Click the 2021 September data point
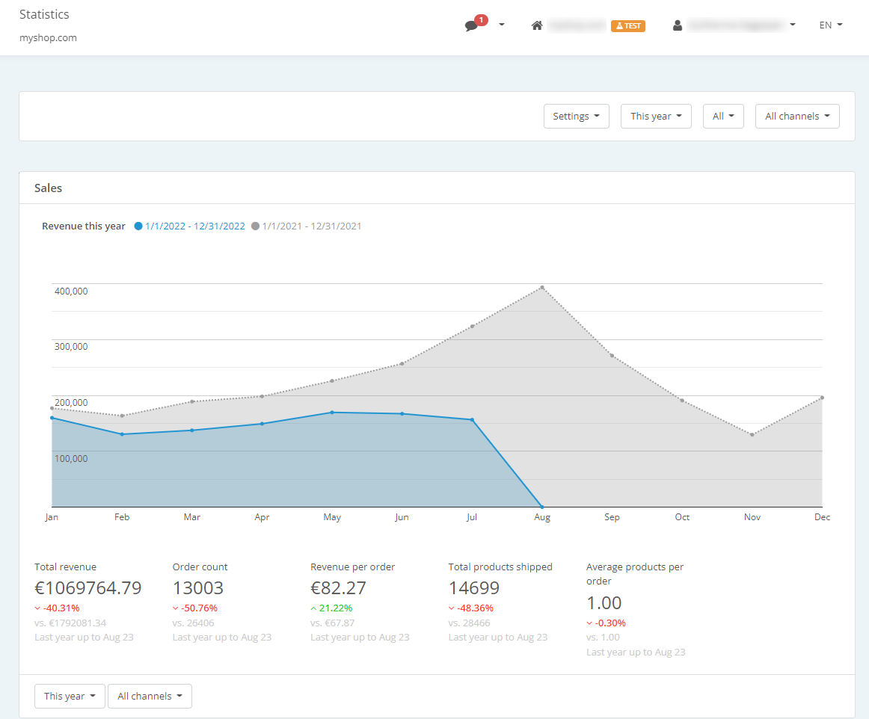Viewport: 869px width, 719px height. pyautogui.click(x=612, y=355)
